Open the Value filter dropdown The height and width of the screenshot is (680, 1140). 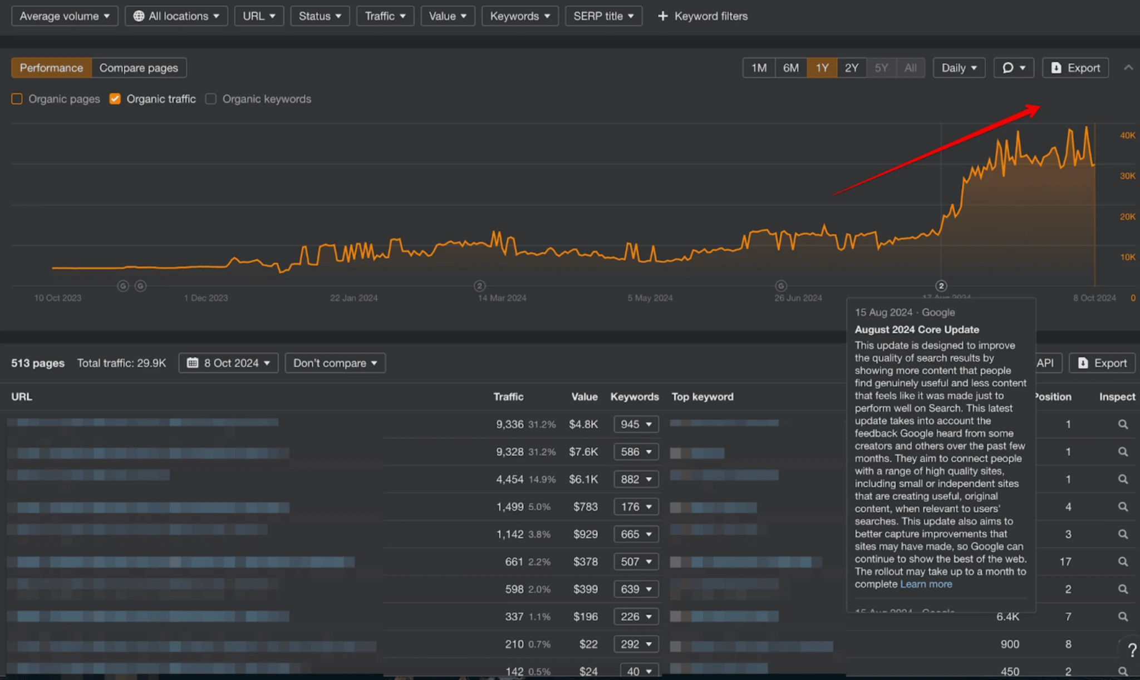(x=448, y=16)
